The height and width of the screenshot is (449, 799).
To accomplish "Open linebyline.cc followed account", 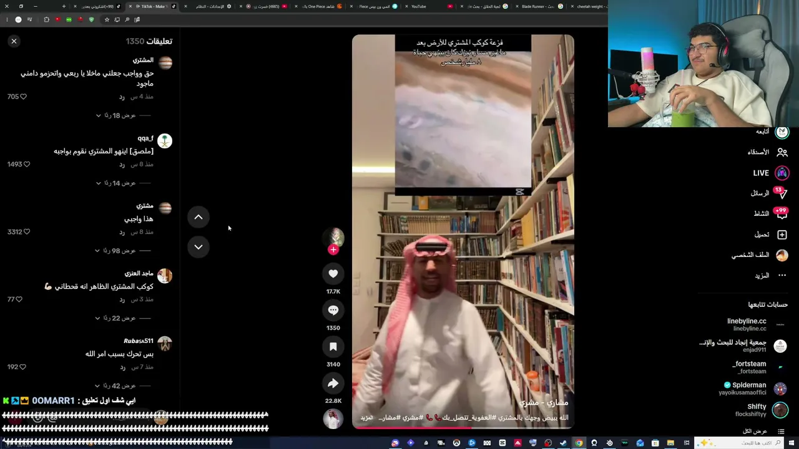I will (x=755, y=324).
